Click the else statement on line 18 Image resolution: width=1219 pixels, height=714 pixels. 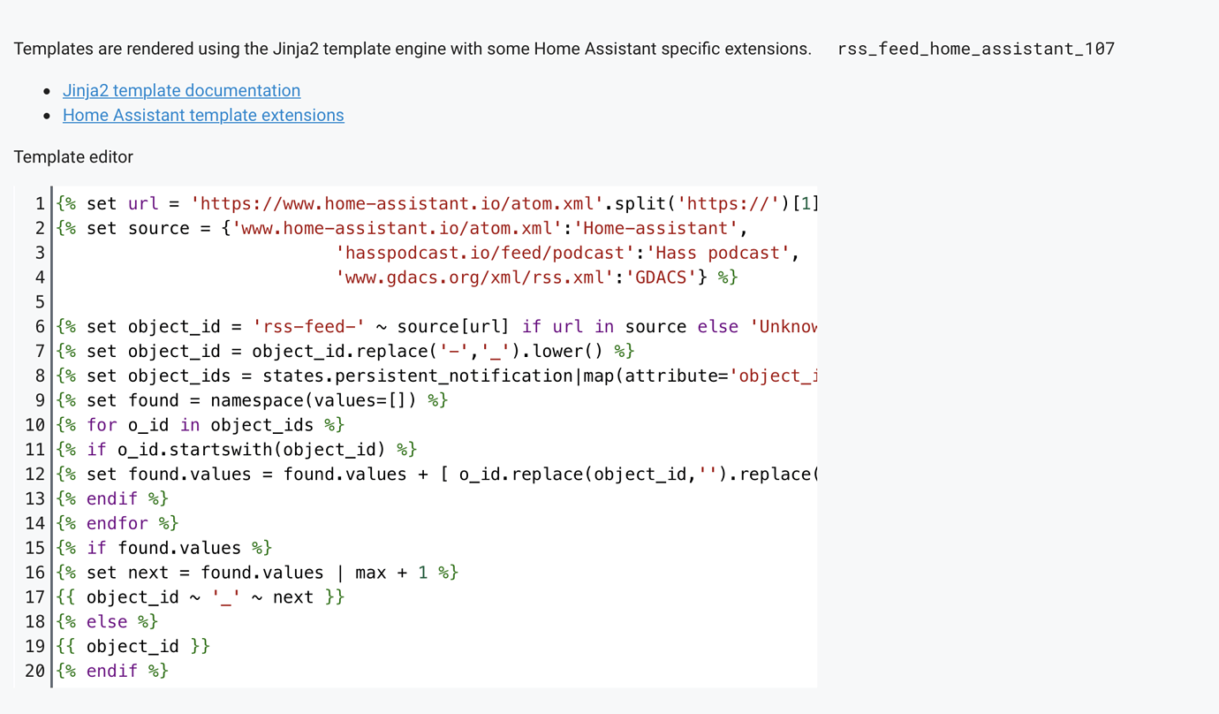[106, 622]
